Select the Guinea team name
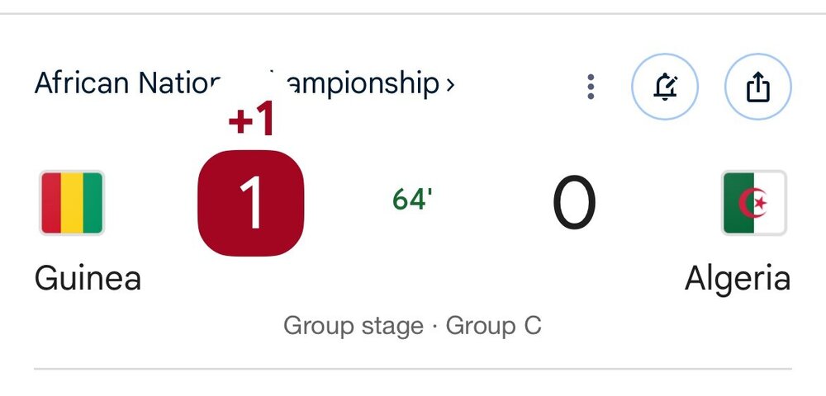Viewport: 826px width, 396px height. tap(88, 278)
